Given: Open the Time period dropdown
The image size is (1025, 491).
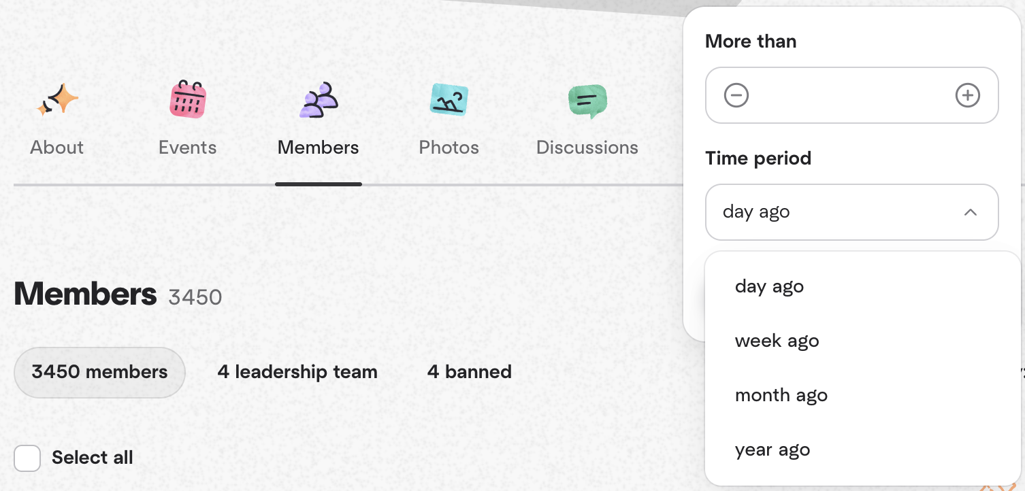Looking at the screenshot, I should (851, 212).
